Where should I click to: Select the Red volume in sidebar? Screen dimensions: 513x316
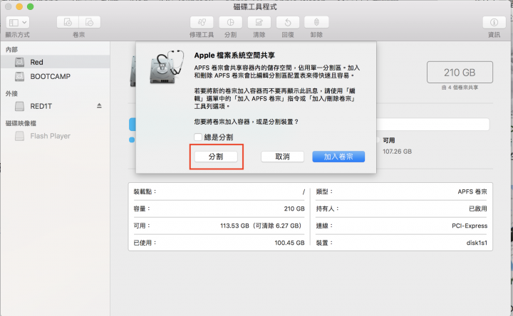coord(55,62)
